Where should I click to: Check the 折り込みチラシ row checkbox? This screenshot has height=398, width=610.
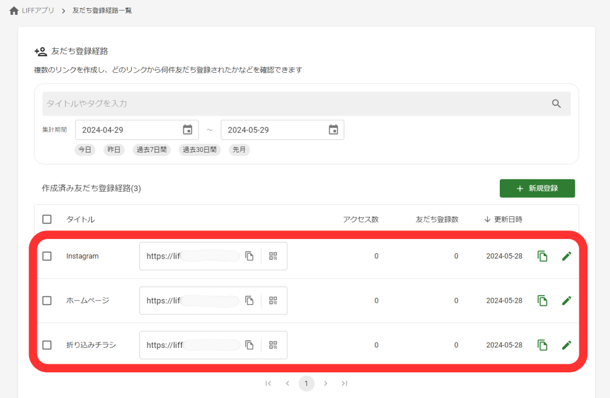(47, 345)
